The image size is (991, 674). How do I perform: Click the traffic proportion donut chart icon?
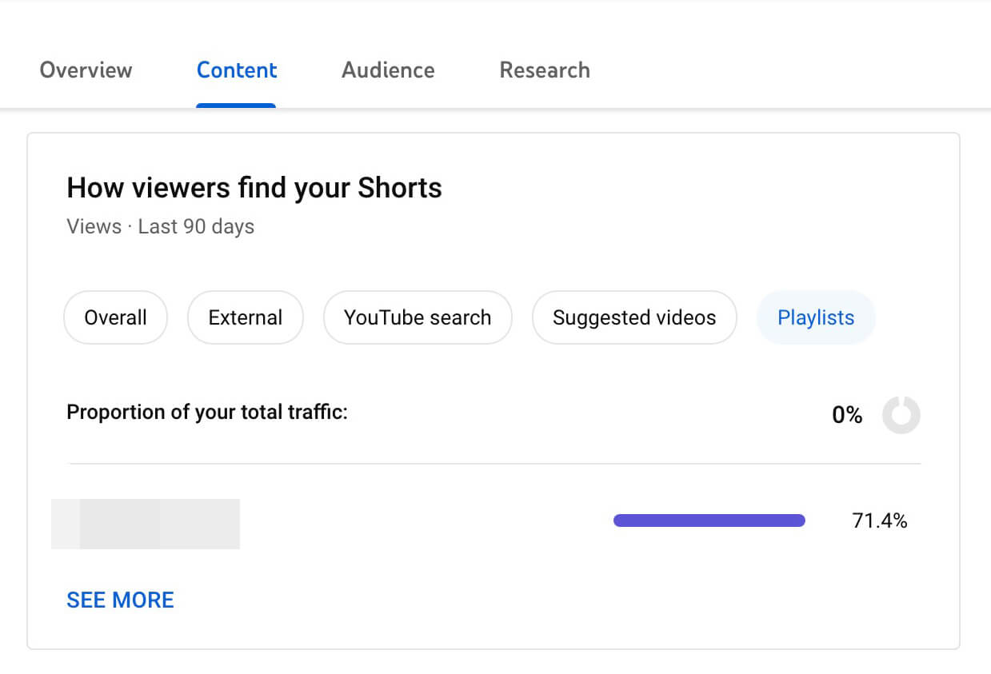coord(901,415)
